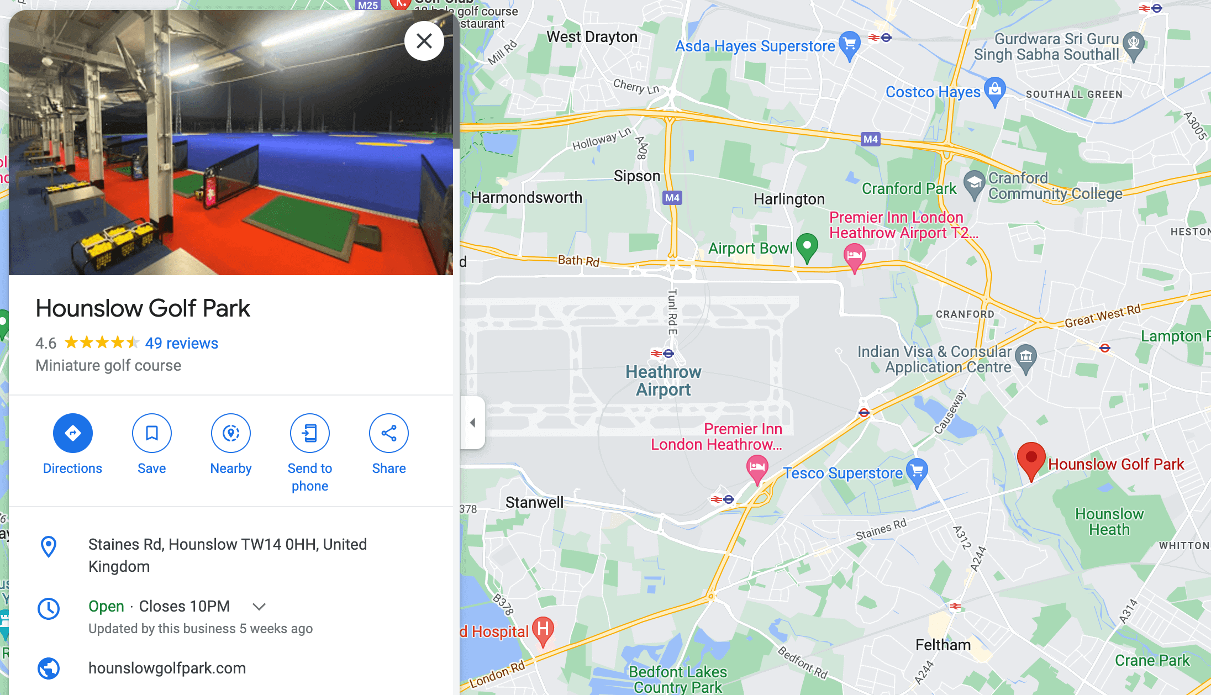This screenshot has width=1211, height=695.
Task: Click the Indian Visa Application Centre pin
Action: point(1026,359)
